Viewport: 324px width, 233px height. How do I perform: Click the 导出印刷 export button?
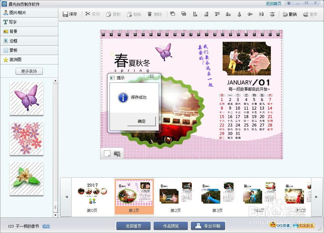(x=208, y=226)
